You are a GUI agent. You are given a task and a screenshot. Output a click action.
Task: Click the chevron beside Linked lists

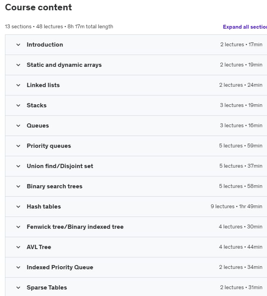coord(18,85)
